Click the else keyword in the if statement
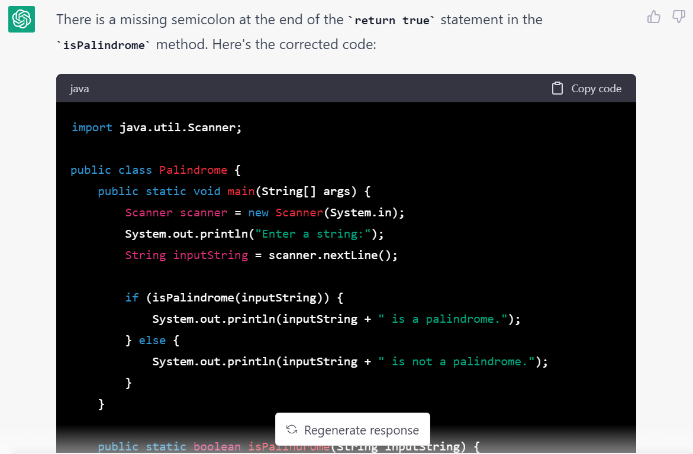Viewport: 693px width, 454px height. click(152, 340)
